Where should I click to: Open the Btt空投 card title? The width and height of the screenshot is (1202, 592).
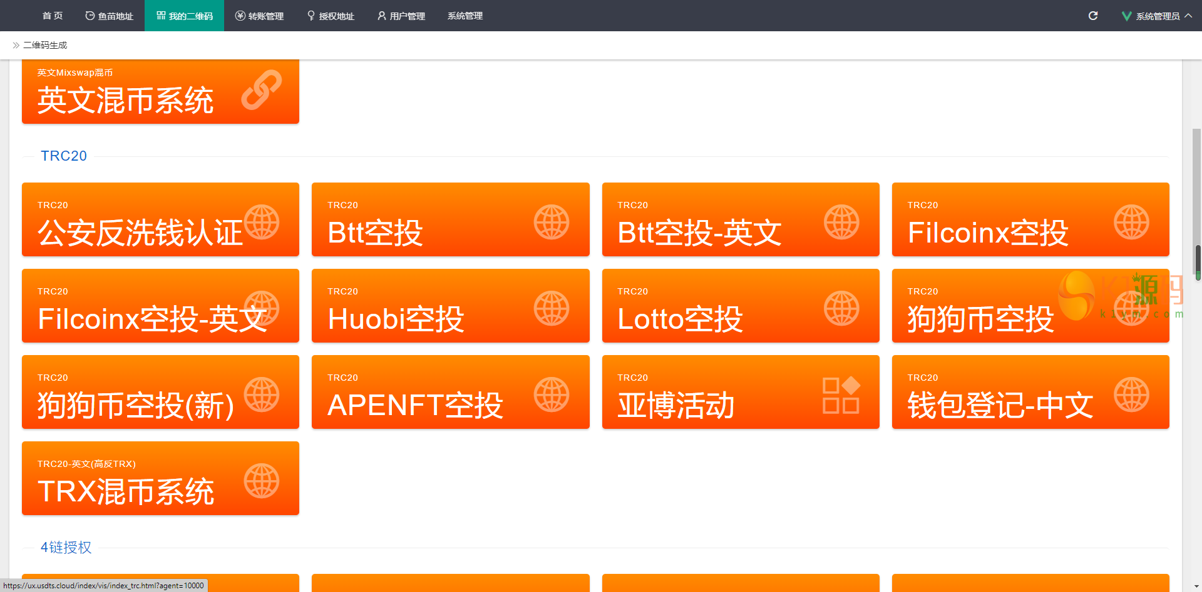[376, 233]
